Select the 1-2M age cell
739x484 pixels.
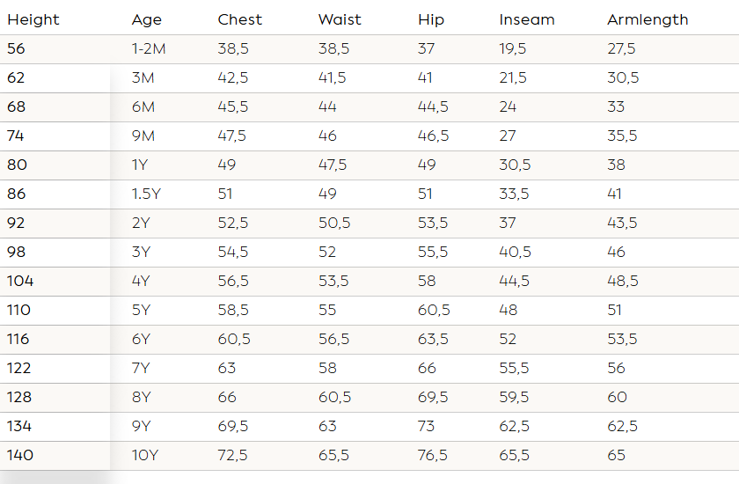coord(149,49)
